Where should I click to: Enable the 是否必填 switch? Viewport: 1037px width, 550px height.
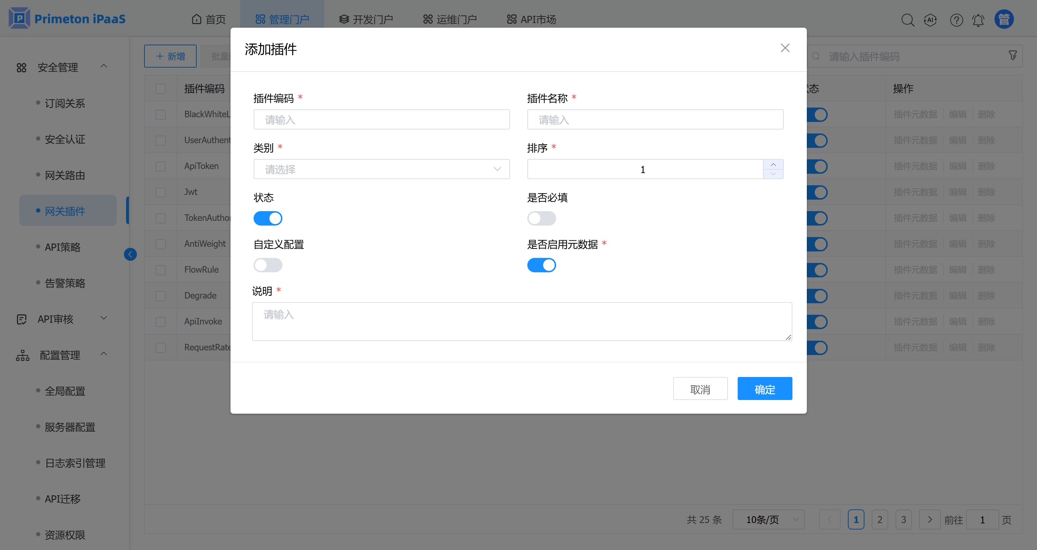(541, 218)
